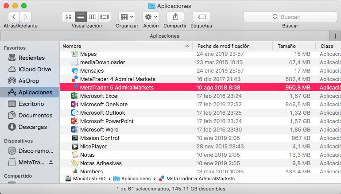Select the Mission Control icon

point(75,138)
